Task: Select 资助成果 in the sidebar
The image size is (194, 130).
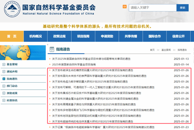Action: (x=12, y=93)
